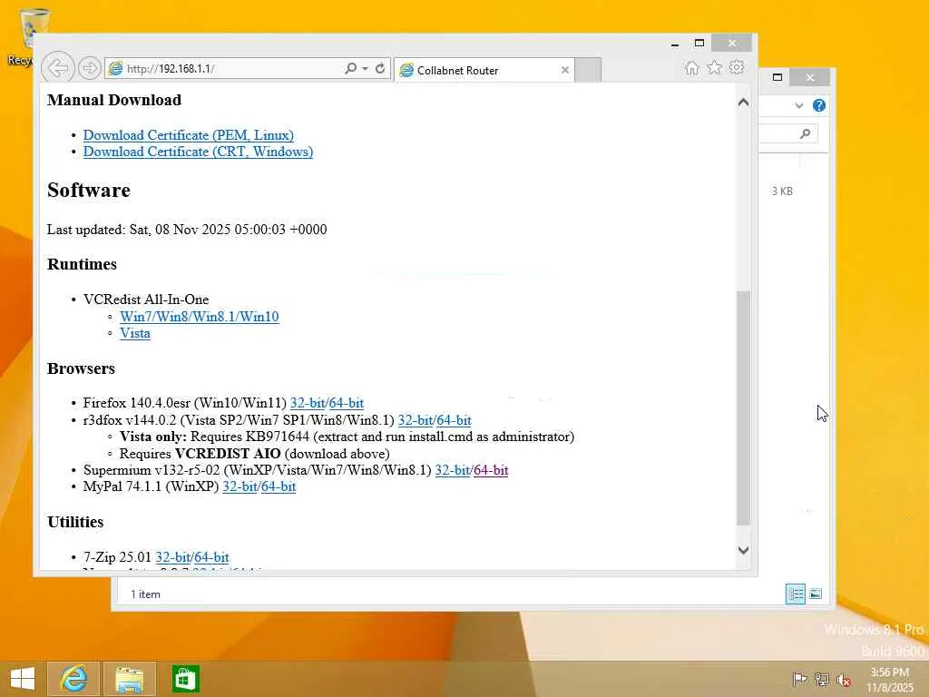This screenshot has height=697, width=929.
Task: Click the page scrollbar up arrow
Action: [x=744, y=103]
